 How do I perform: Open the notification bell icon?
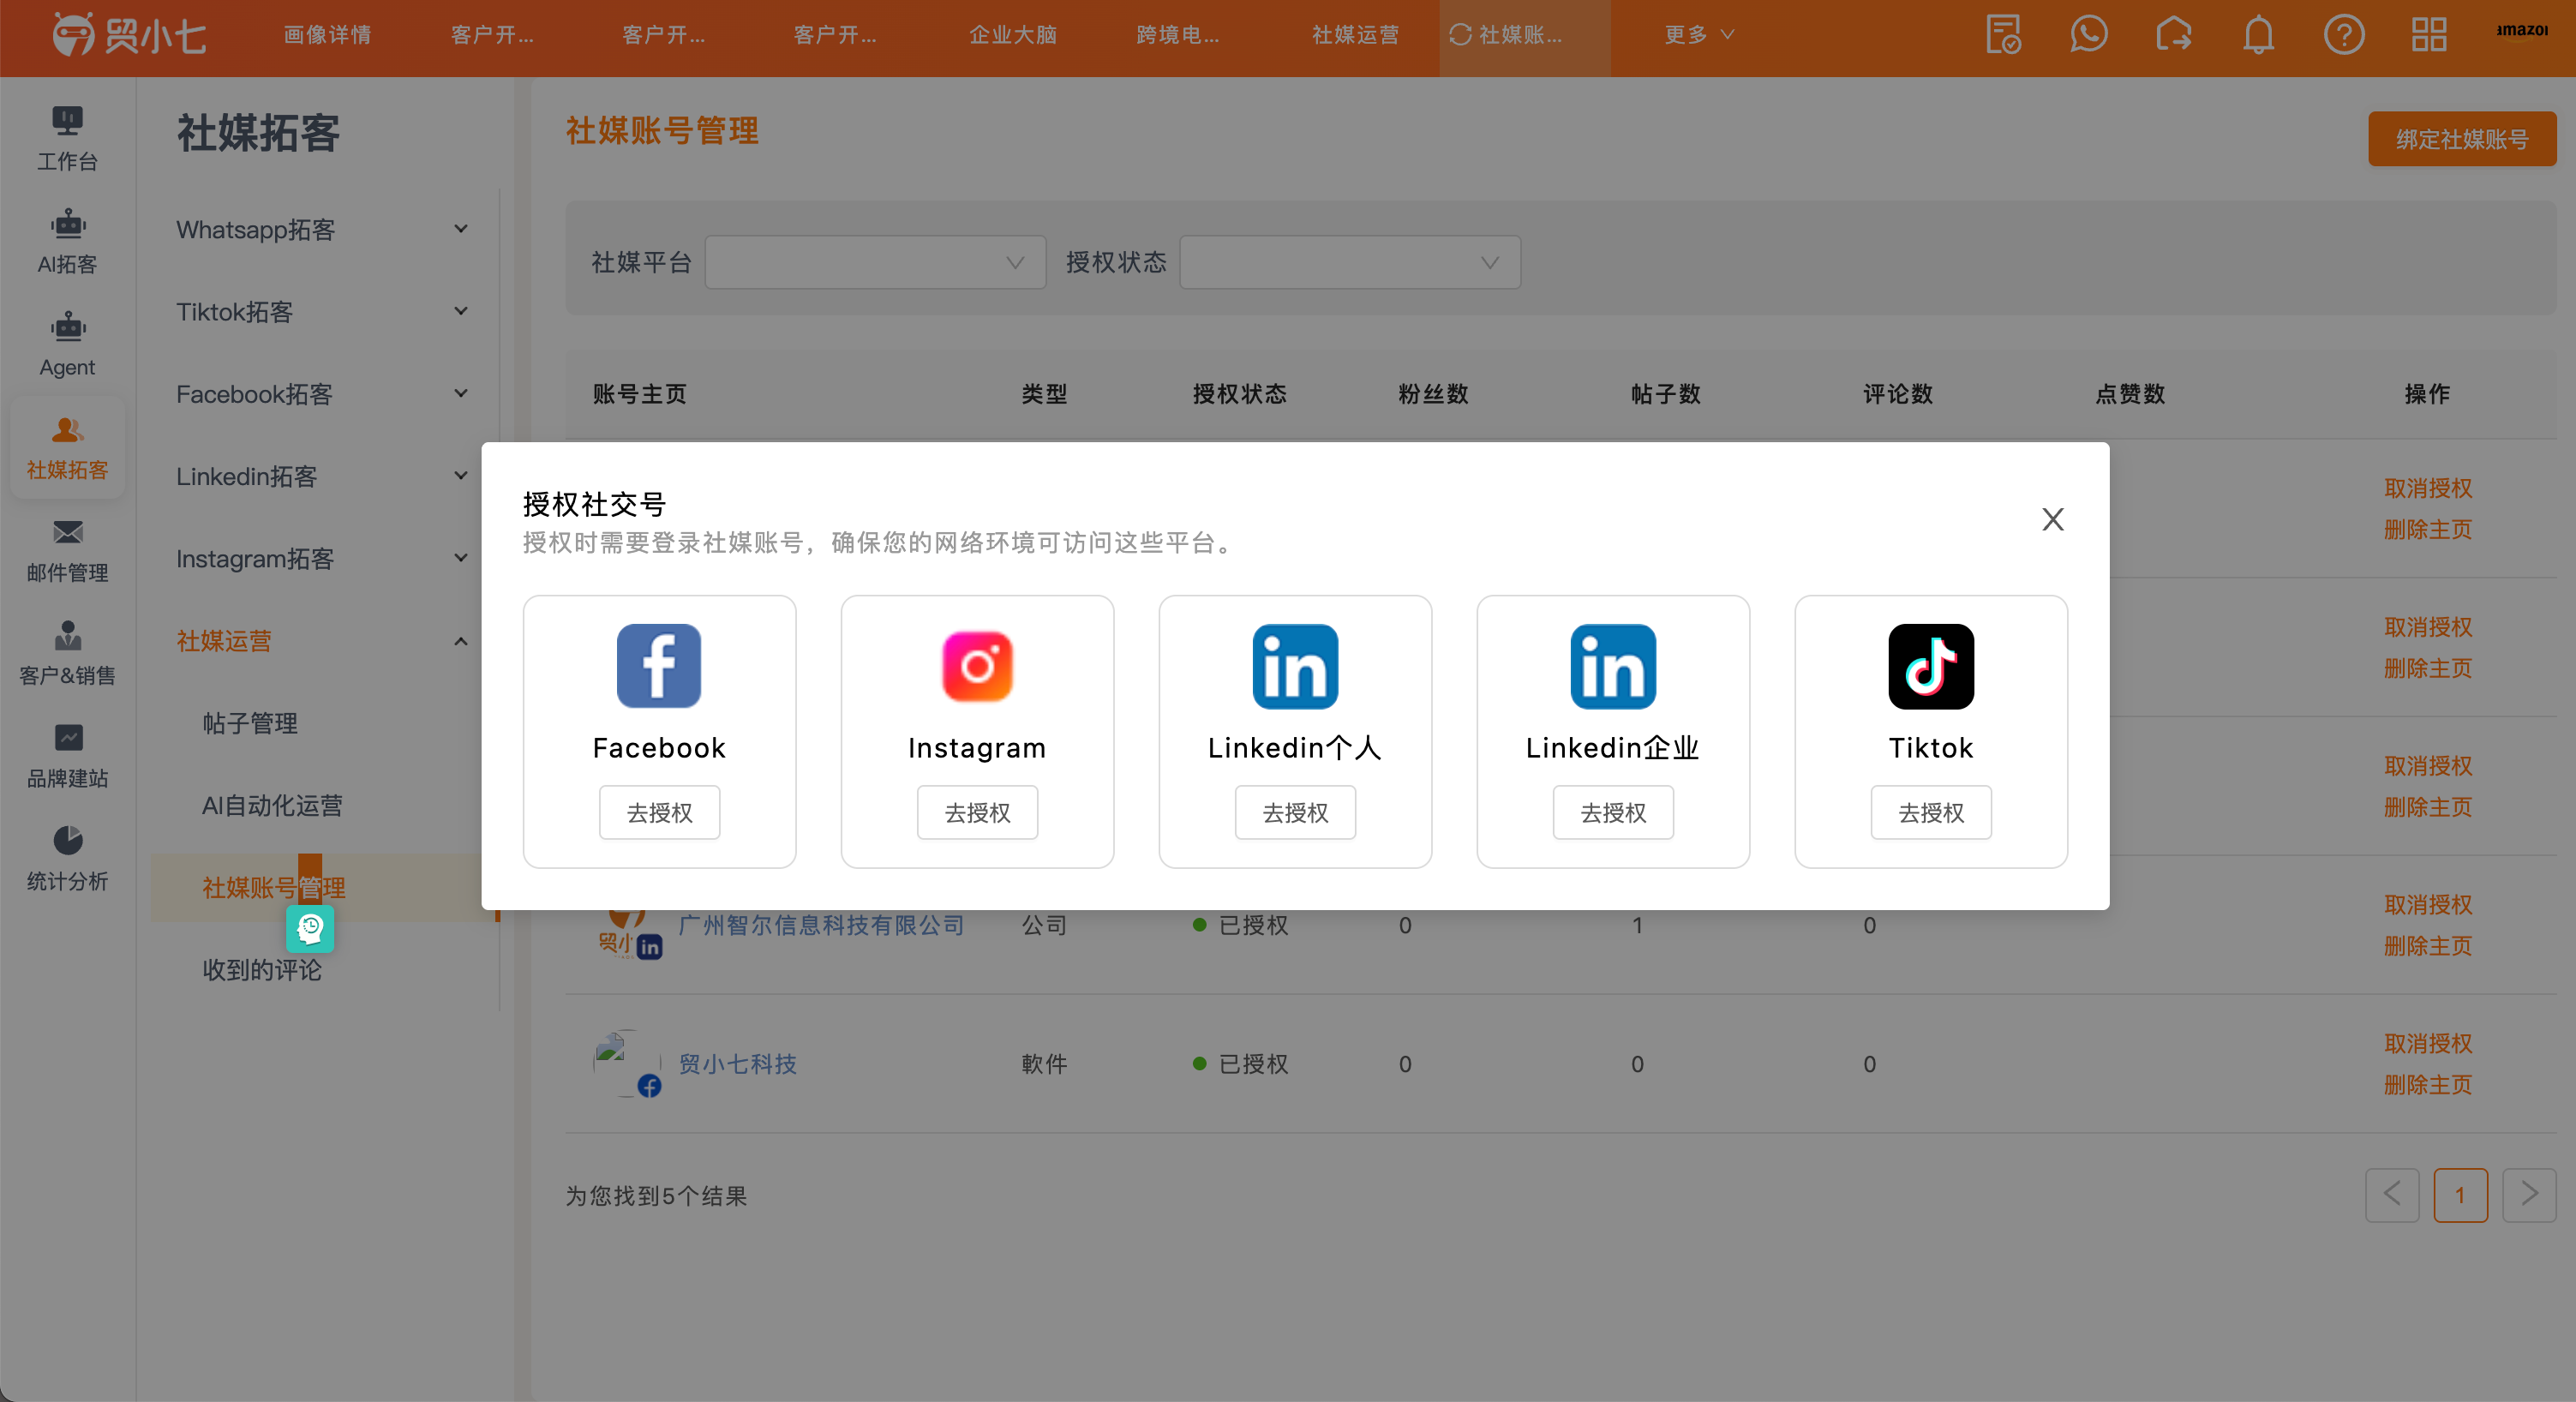point(2259,35)
